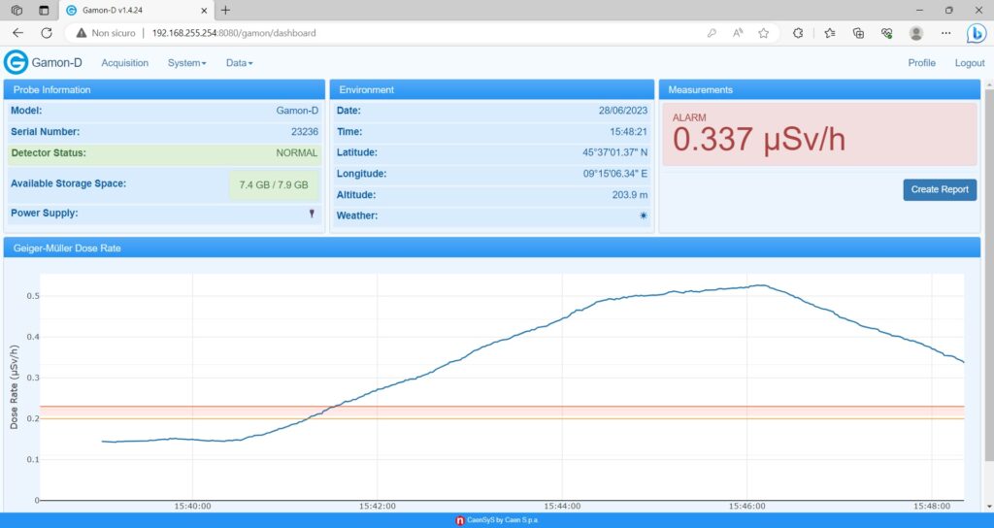This screenshot has height=528, width=994.
Task: Click the altitude value 203.9 m
Action: point(629,194)
